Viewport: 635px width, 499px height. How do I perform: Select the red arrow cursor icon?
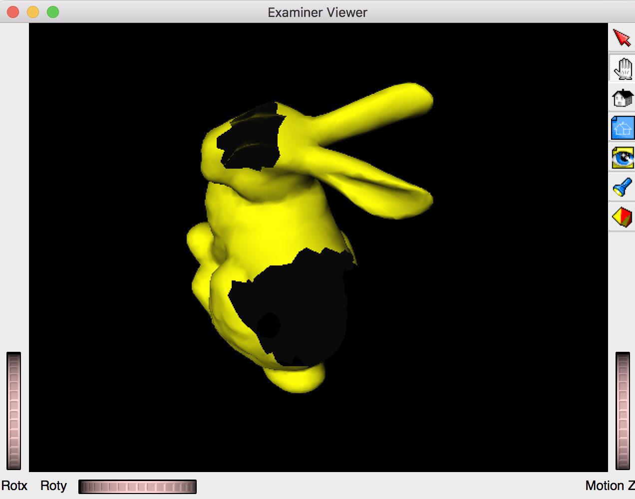point(622,37)
